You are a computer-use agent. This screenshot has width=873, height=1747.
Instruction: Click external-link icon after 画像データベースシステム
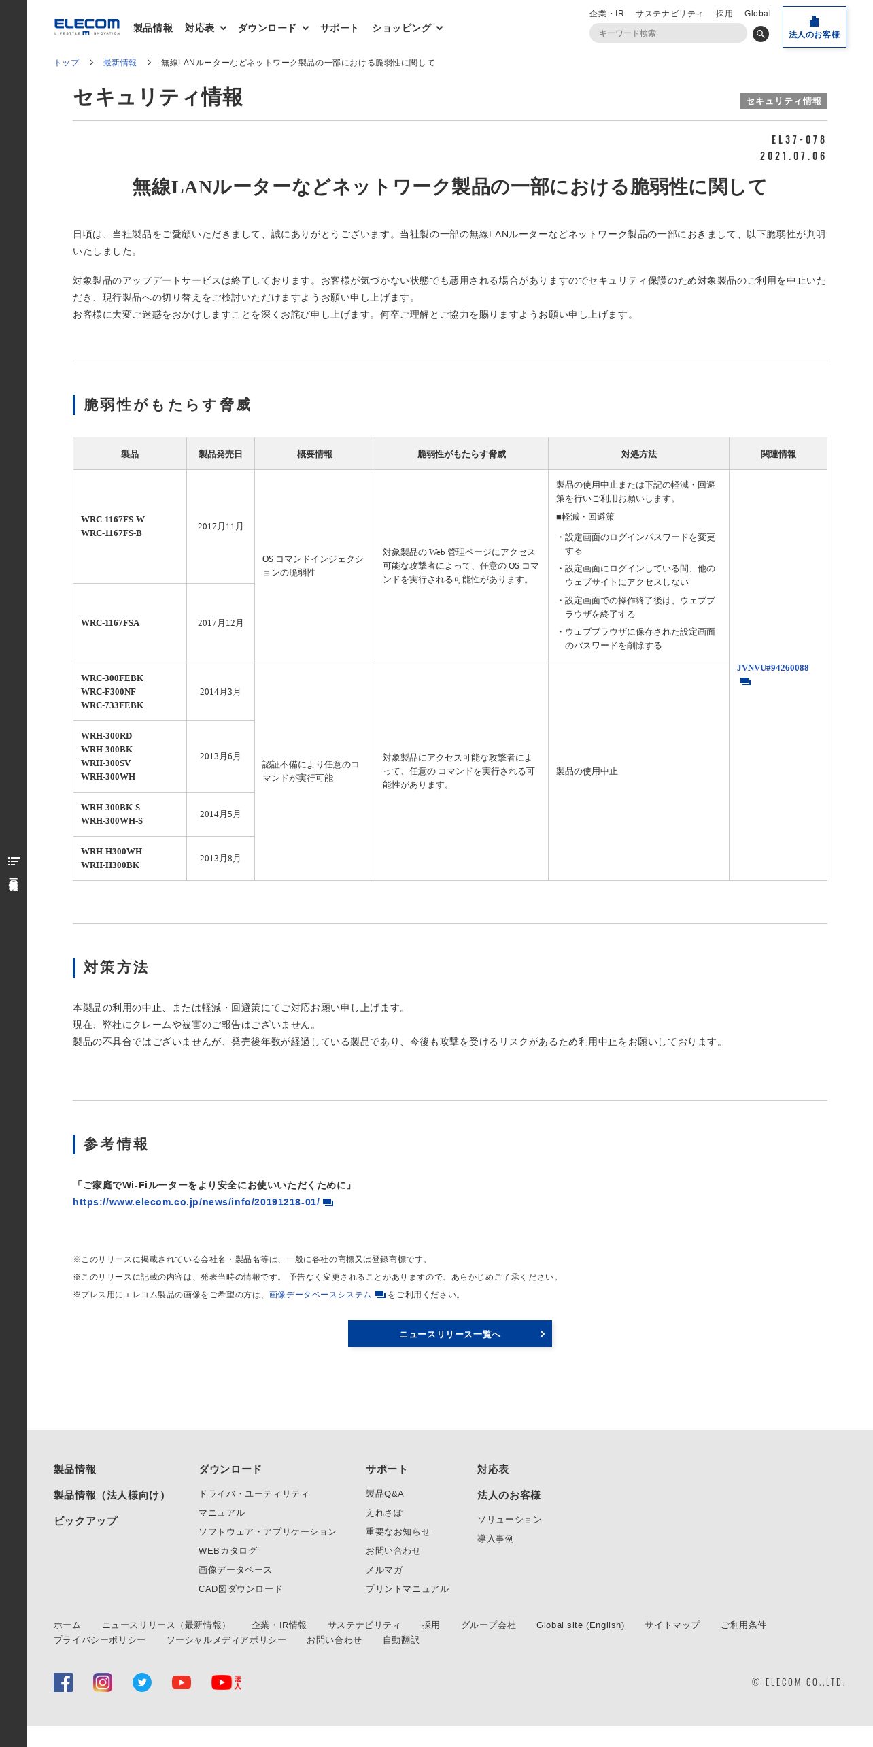(380, 1295)
